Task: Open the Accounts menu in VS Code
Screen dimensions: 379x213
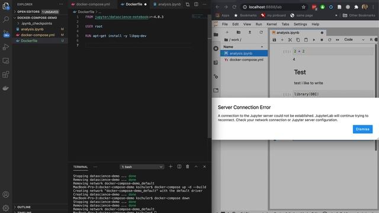Action: click(x=6, y=195)
